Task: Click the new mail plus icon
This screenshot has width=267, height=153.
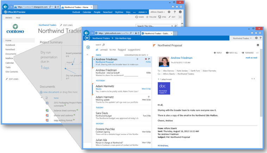Action: pos(88,47)
